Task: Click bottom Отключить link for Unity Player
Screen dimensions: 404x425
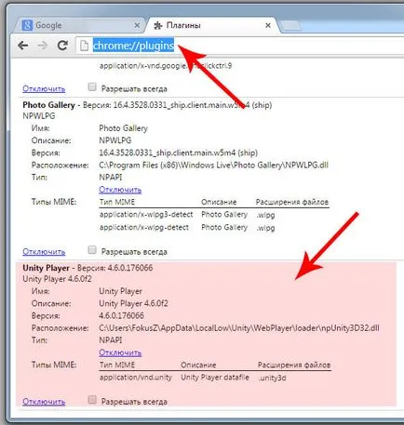Action: click(x=44, y=402)
